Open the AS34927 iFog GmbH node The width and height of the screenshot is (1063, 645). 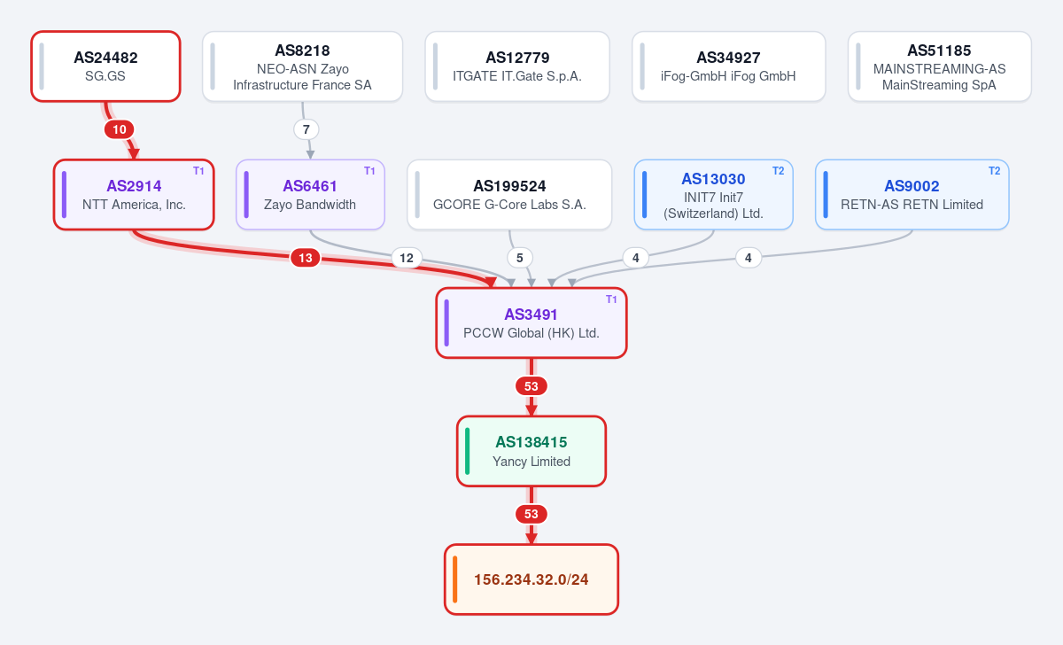(729, 66)
